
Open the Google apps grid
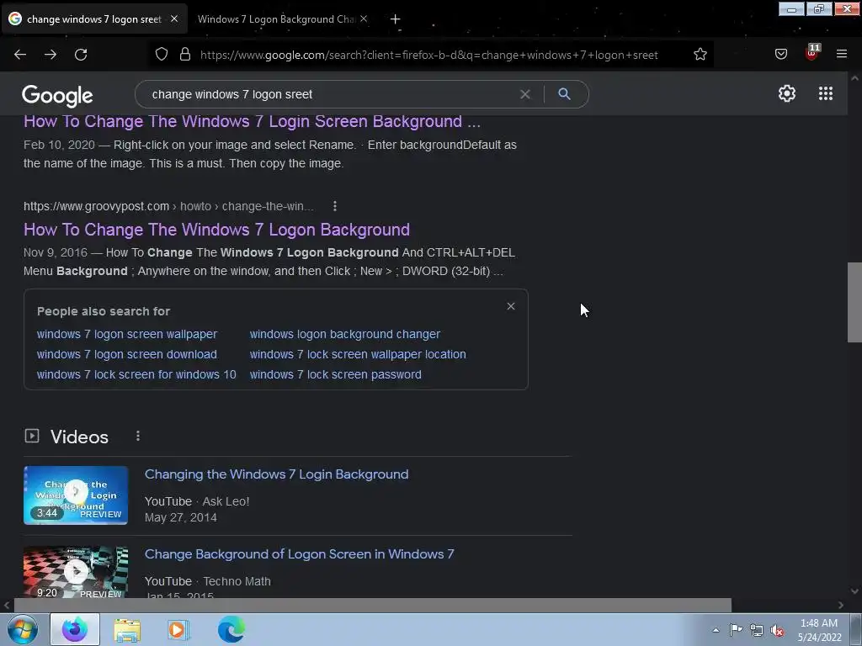point(826,93)
